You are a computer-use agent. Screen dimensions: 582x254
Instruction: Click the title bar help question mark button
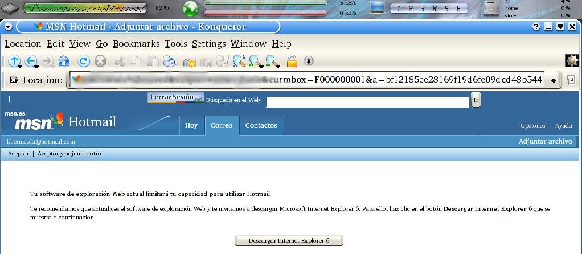tap(536, 27)
